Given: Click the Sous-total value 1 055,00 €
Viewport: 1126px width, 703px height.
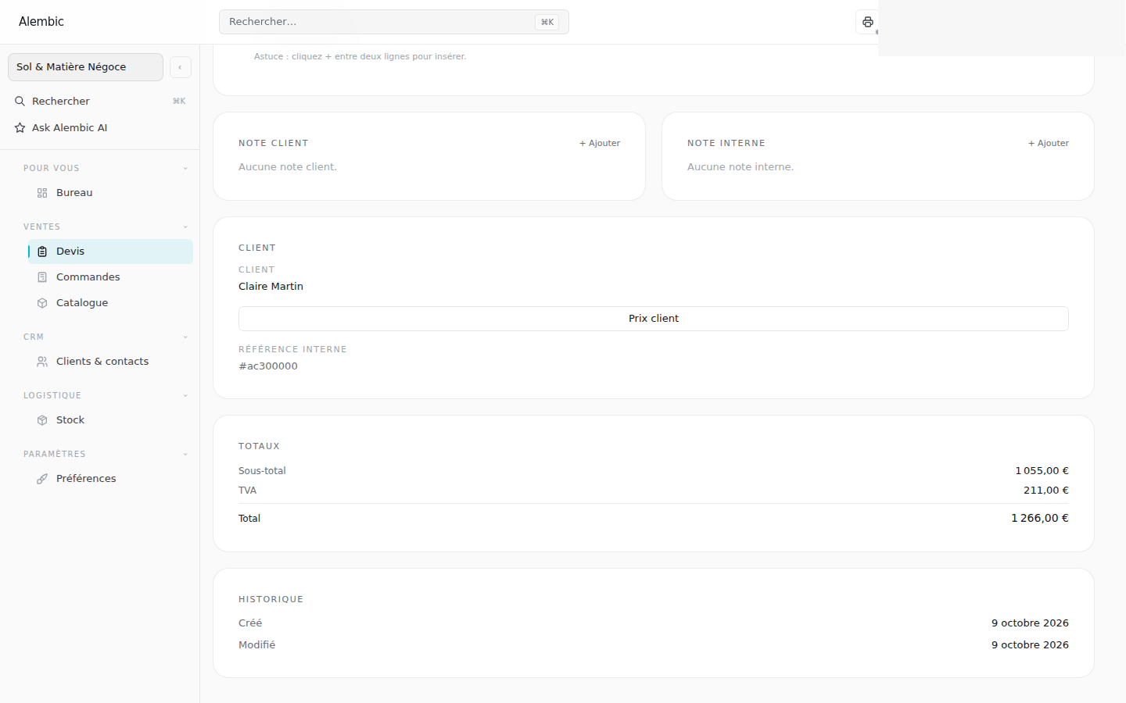Looking at the screenshot, I should pyautogui.click(x=1042, y=471).
